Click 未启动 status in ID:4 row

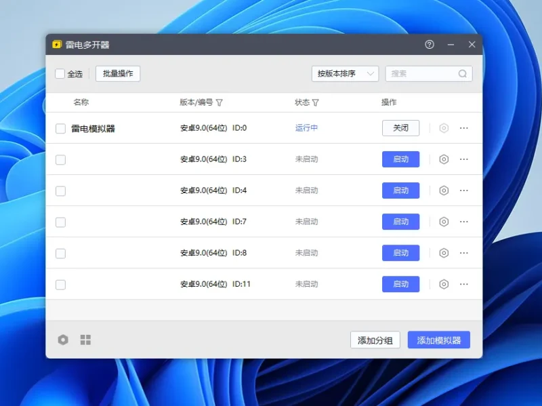306,190
